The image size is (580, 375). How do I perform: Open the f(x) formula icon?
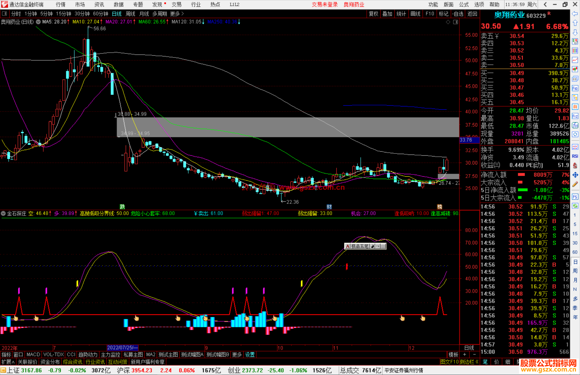point(575,125)
